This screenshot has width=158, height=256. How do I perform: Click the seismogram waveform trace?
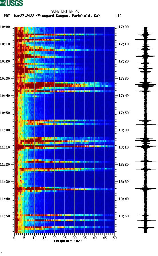[145, 130]
